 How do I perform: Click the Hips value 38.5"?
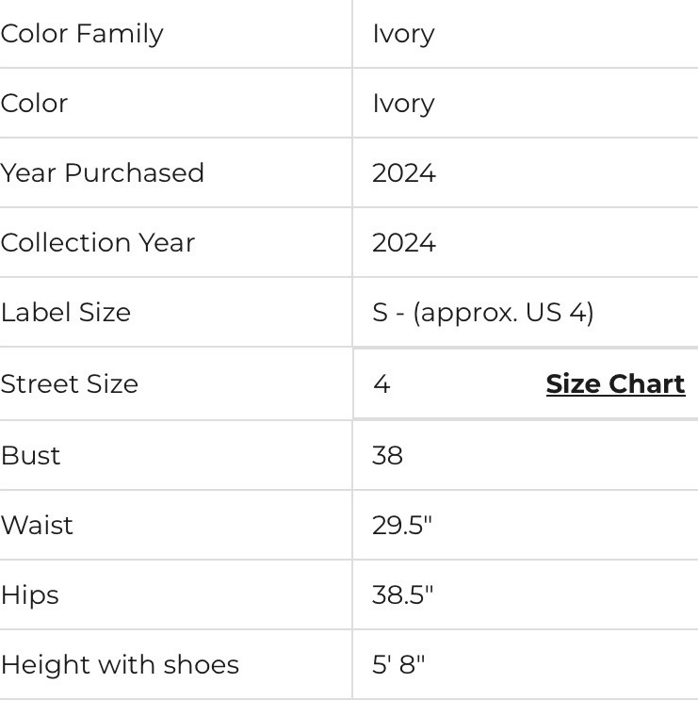(x=402, y=595)
